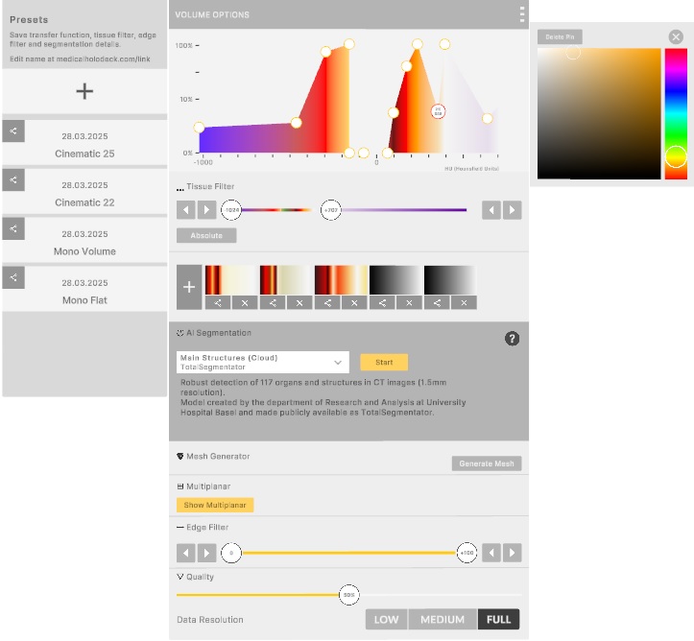Share the last grayscale gradient
Image resolution: width=694 pixels, height=641 pixels.
point(437,302)
